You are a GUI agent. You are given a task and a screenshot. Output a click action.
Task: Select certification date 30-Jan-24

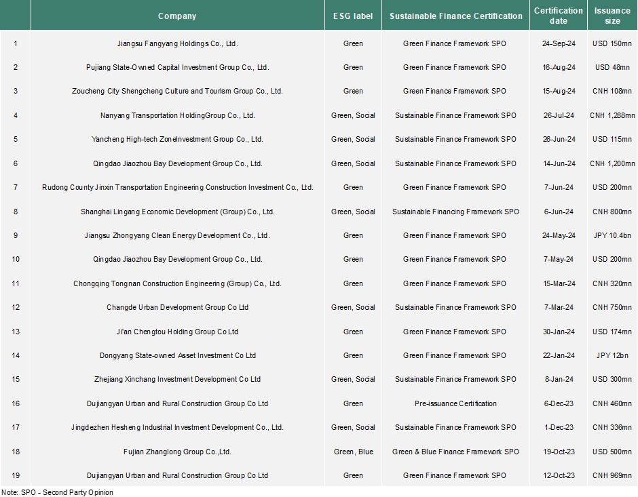559,332
